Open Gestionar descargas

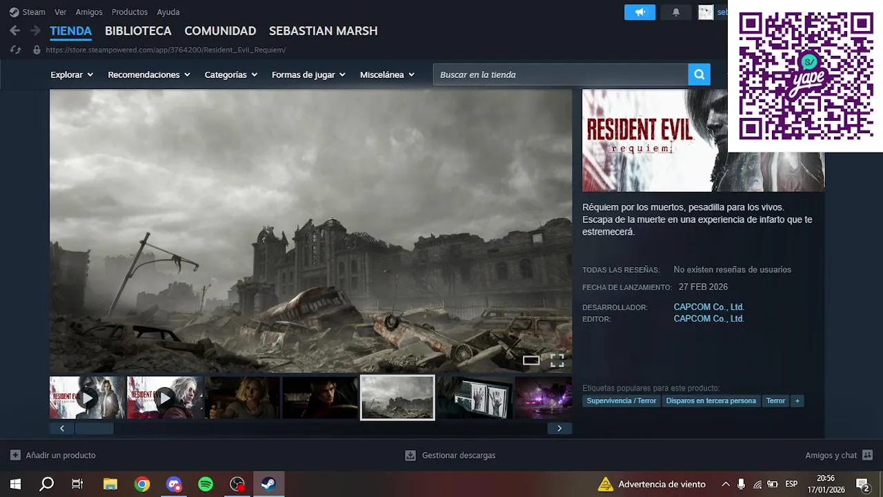[450, 456]
